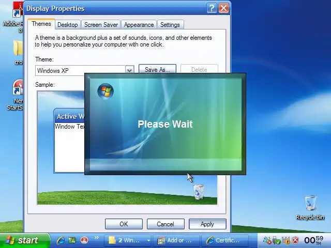Switch to 'Add or ...' taskbar window
This screenshot has height=248, width=331.
pyautogui.click(x=176, y=240)
